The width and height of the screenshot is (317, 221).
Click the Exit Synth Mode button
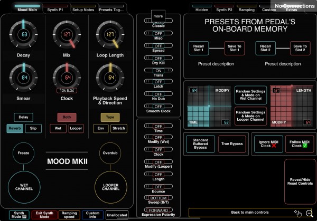click(x=44, y=215)
